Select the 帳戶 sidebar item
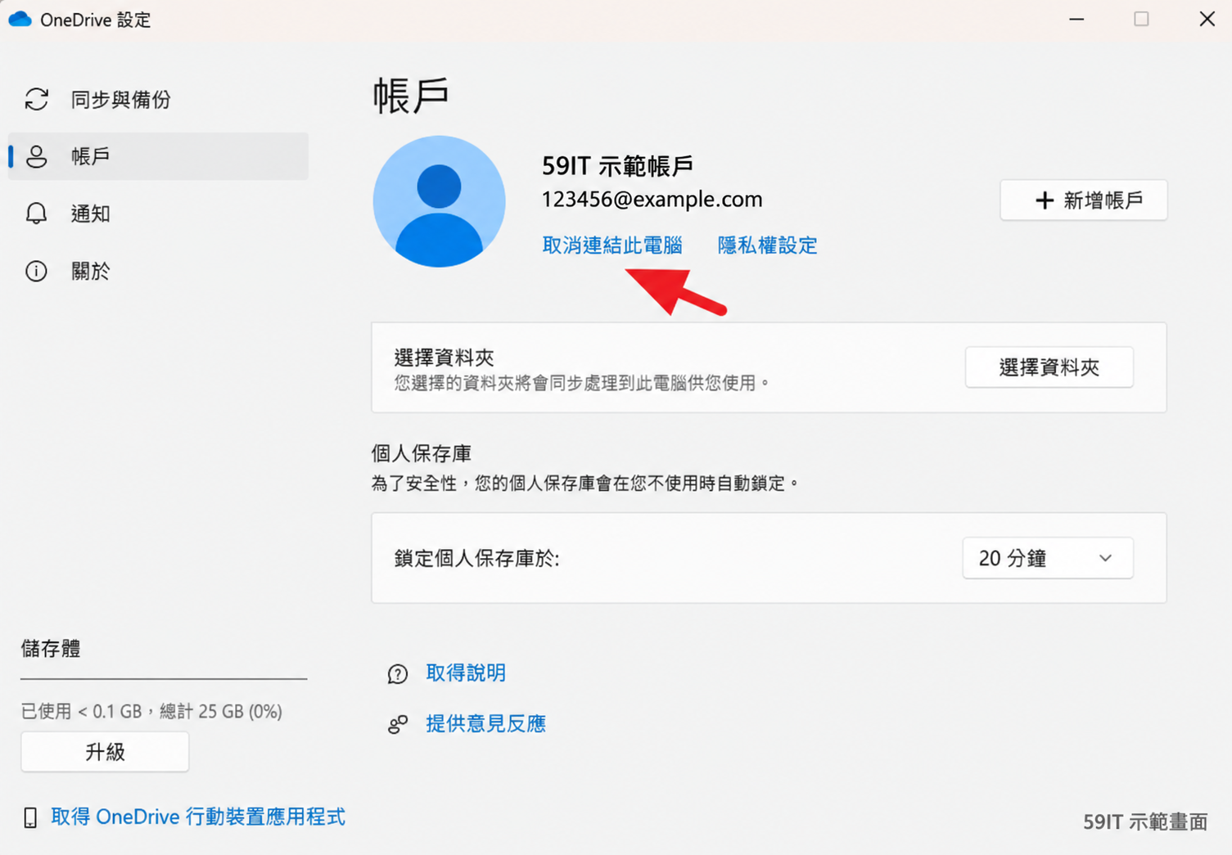The width and height of the screenshot is (1232, 855). pyautogui.click(x=158, y=156)
